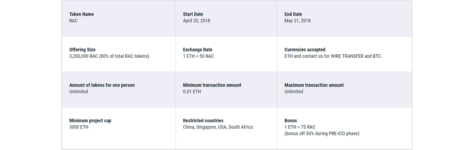Click the Maximum transaction amount heading

click(x=314, y=85)
